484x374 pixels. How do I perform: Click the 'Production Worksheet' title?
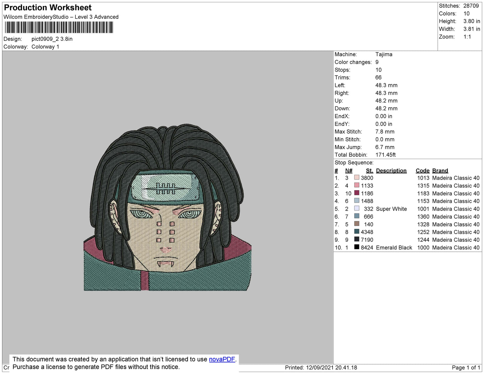point(48,8)
